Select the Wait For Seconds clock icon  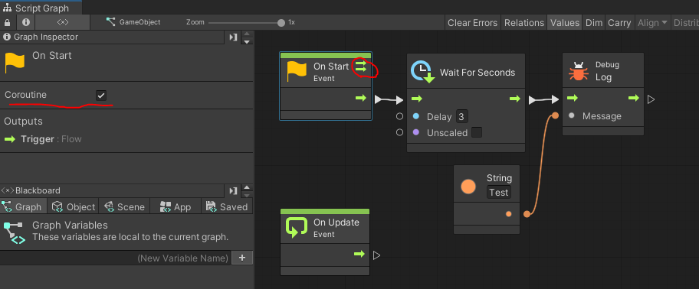click(422, 73)
